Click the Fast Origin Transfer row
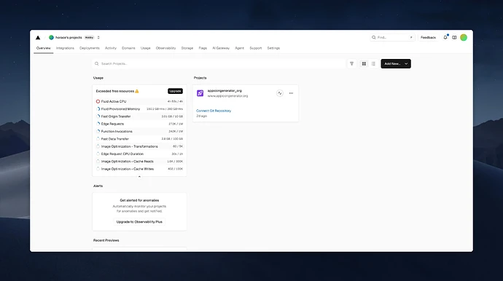503x281 pixels. (139, 116)
